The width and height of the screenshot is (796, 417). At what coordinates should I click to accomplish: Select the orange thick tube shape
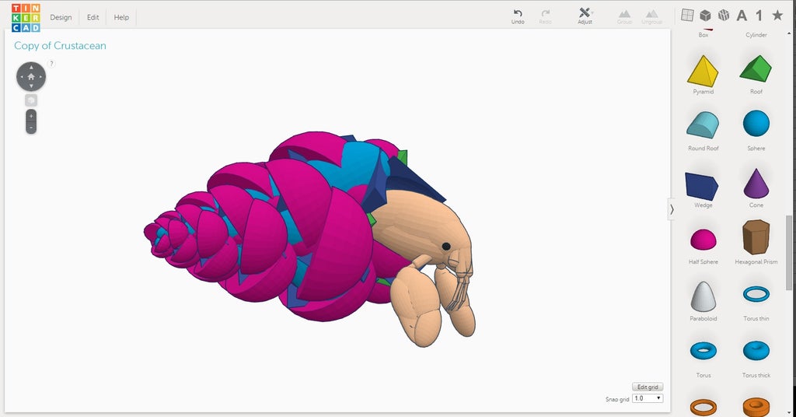tap(756, 407)
